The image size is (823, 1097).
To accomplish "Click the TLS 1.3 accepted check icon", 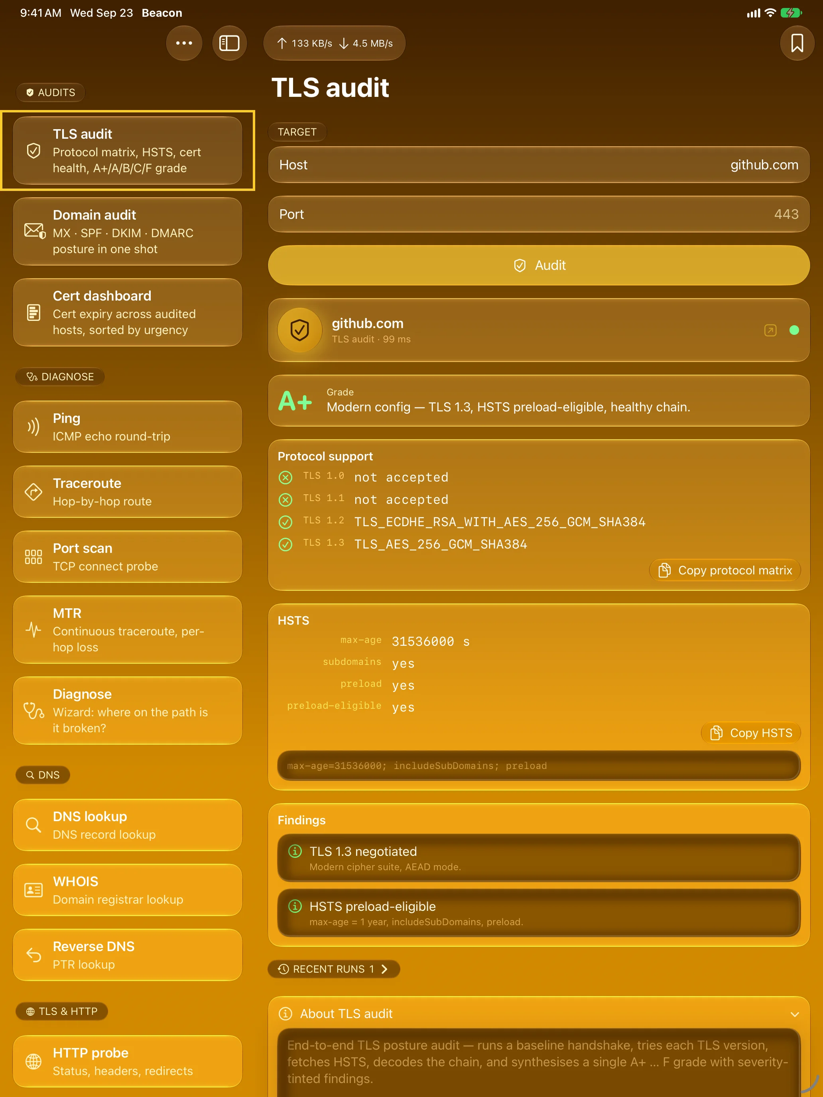I will pos(285,545).
